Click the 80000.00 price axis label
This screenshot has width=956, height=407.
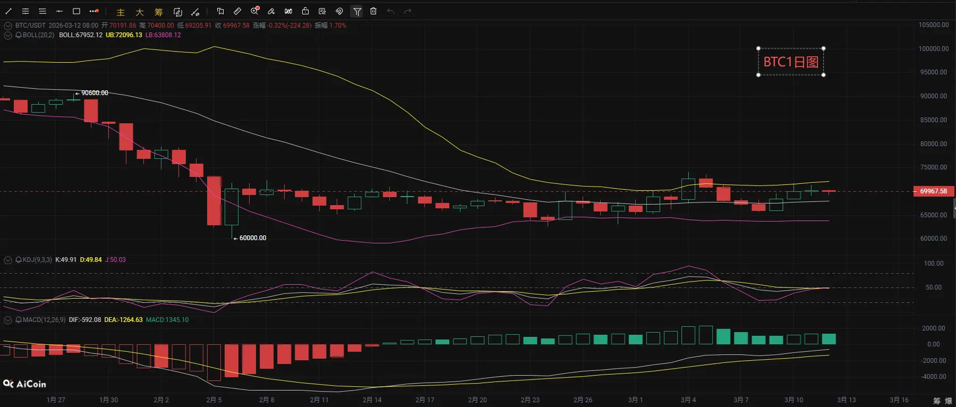[x=934, y=144]
